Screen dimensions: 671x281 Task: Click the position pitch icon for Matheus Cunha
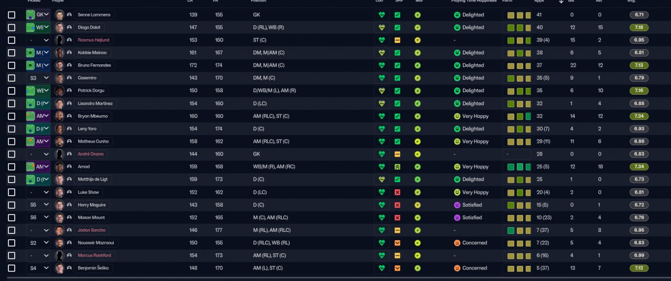[x=31, y=141]
